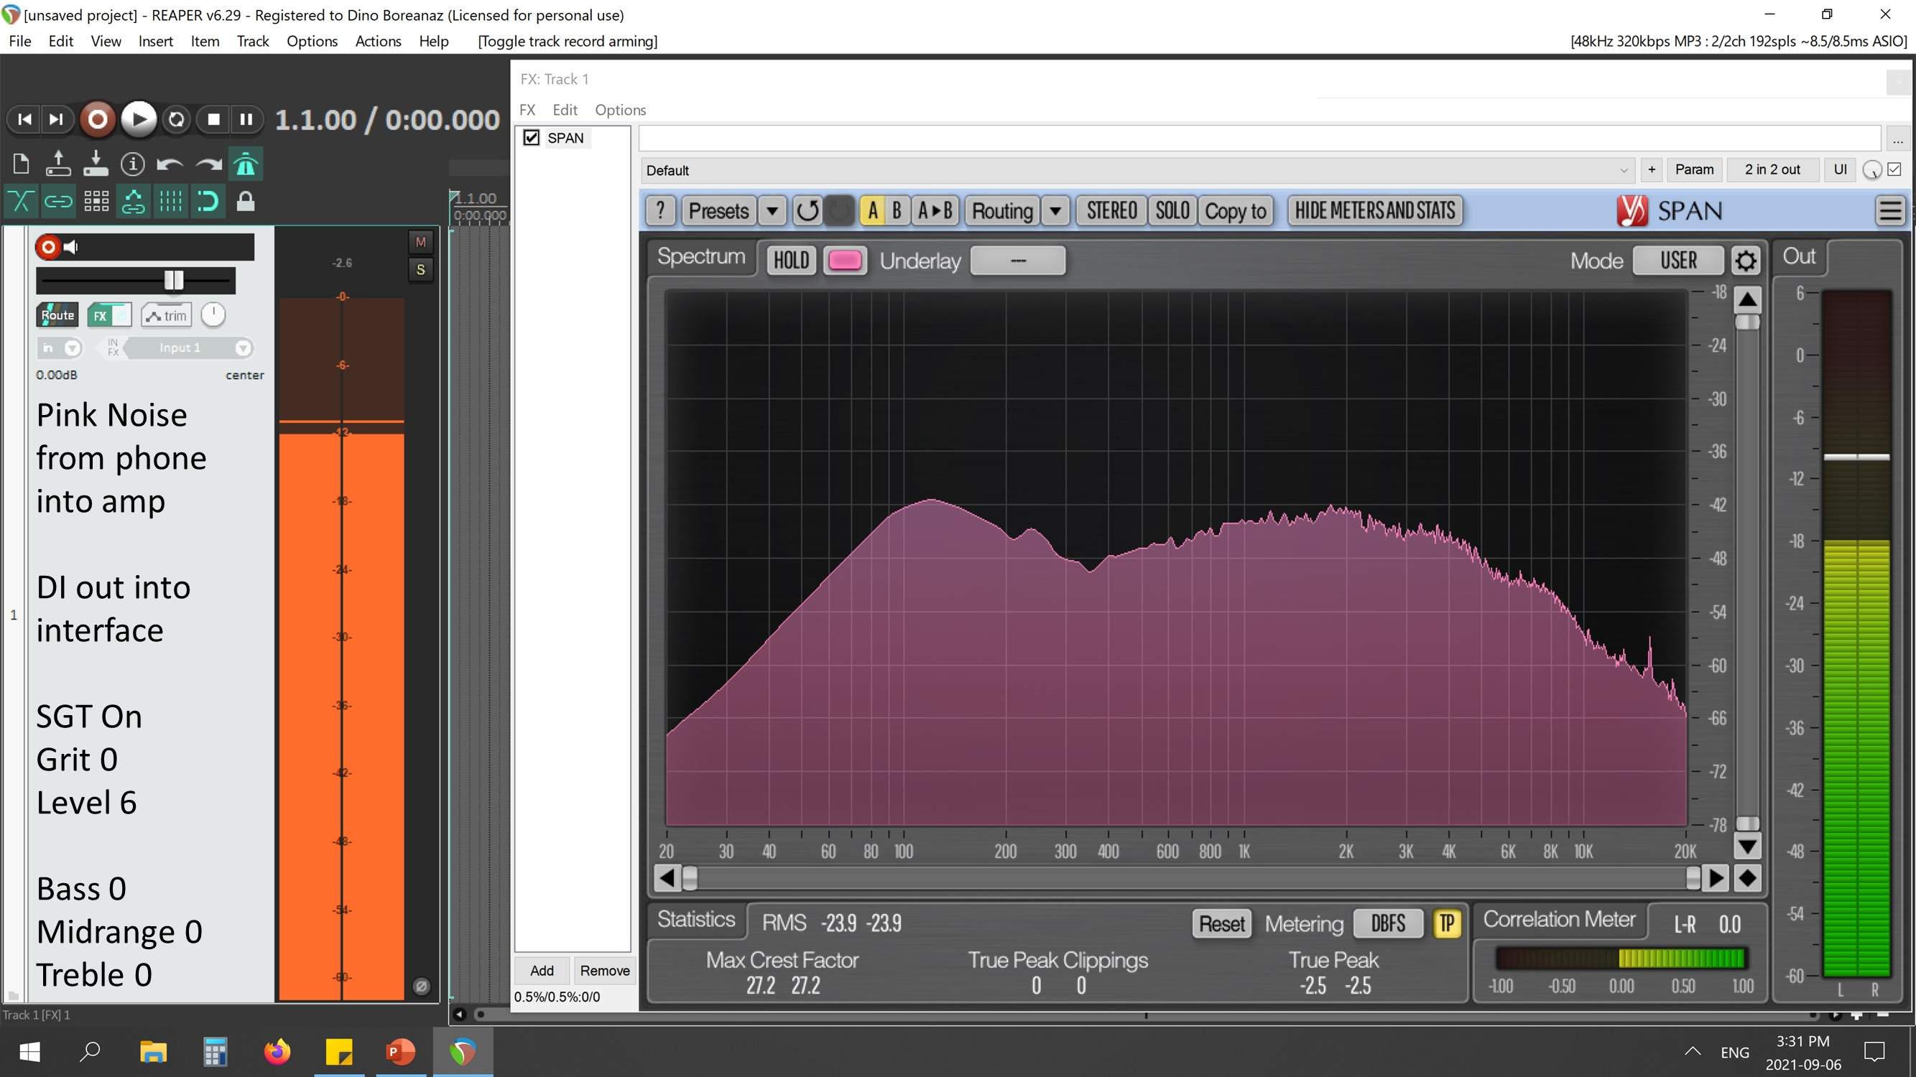
Task: Open the Actions menu
Action: [x=378, y=42]
